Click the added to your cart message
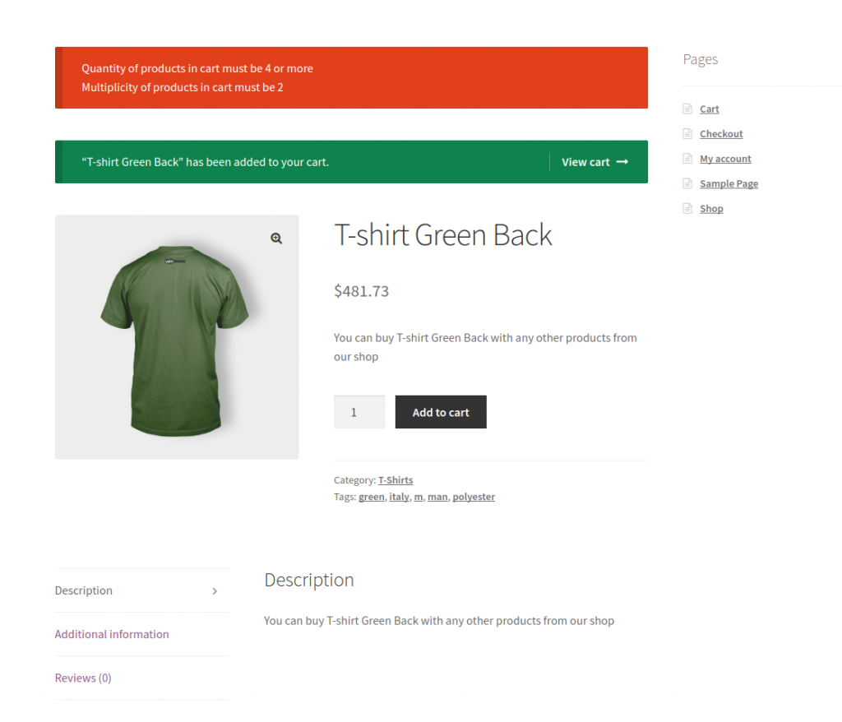Viewport: 842px width, 722px height. point(205,162)
